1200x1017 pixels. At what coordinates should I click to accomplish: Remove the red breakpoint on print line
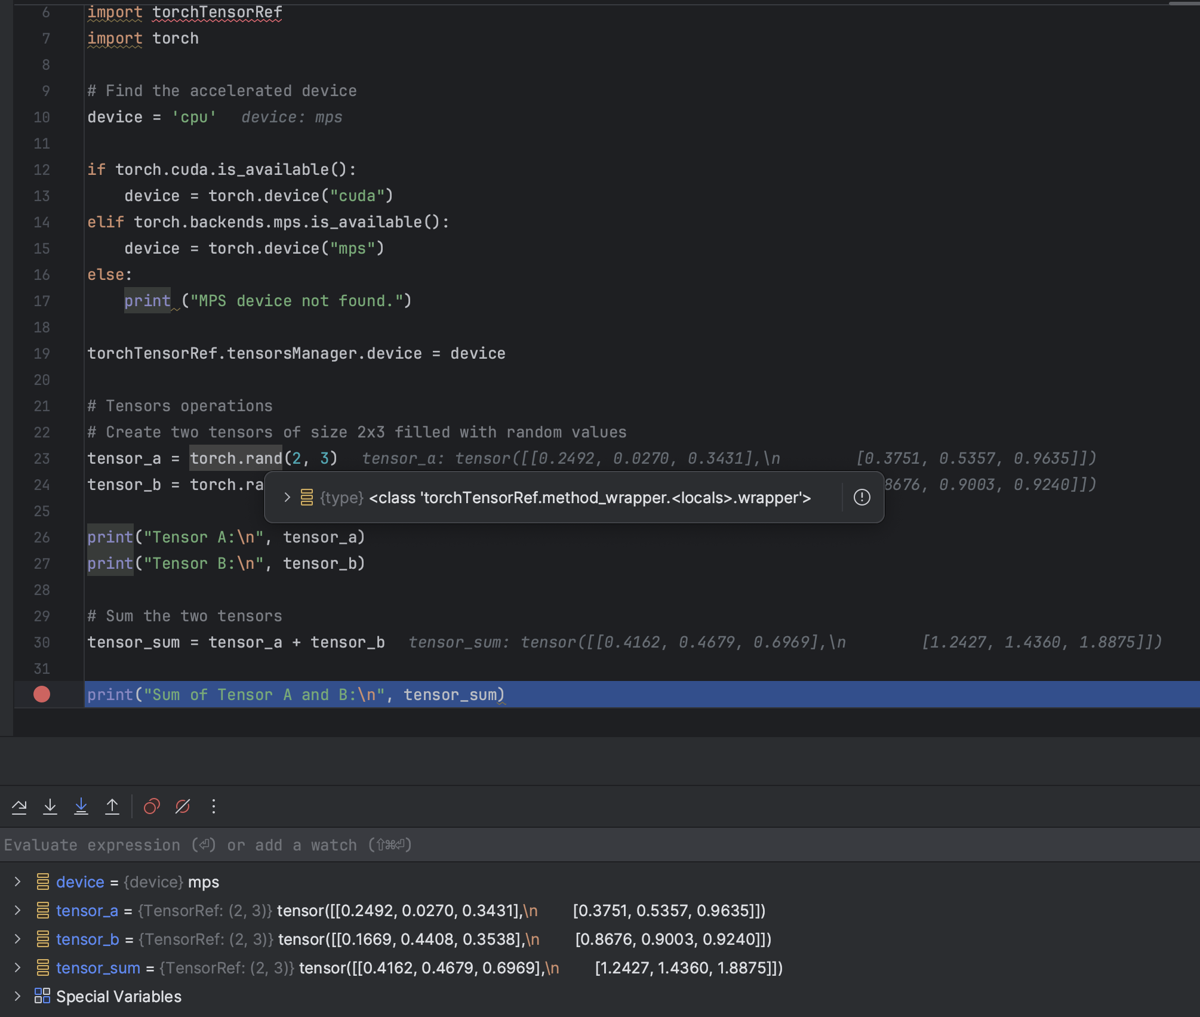coord(42,694)
